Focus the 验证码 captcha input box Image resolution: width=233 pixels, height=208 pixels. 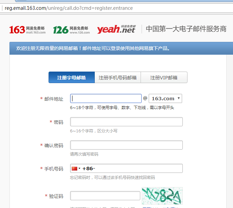tap(105, 196)
